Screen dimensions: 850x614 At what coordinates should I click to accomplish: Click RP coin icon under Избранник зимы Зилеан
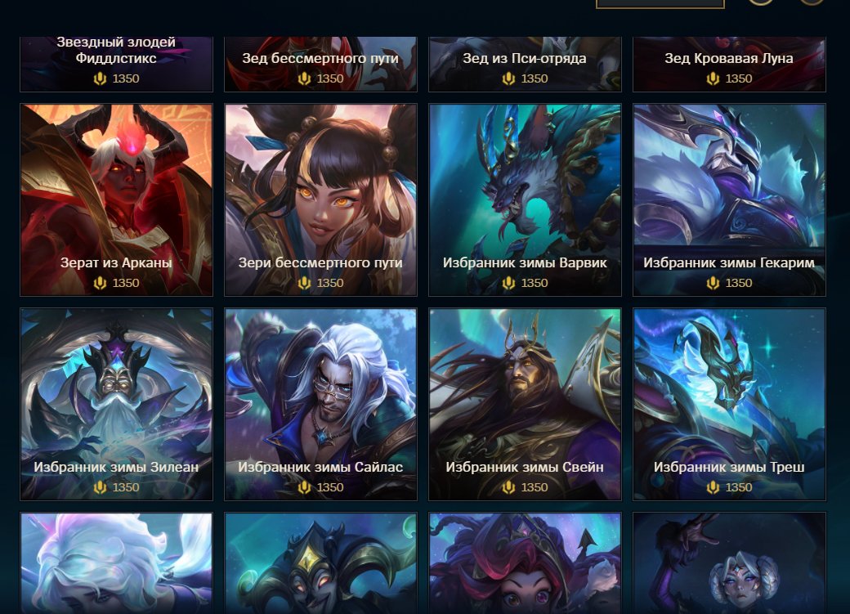point(100,487)
